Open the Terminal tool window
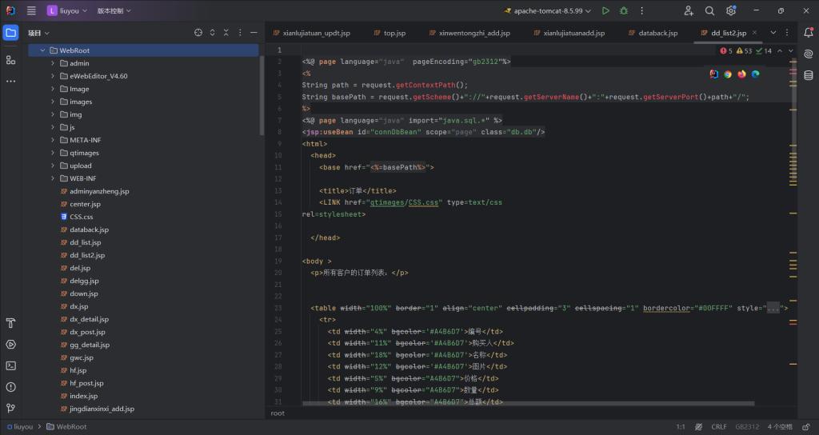Viewport: 819px width, 435px height. (x=10, y=365)
